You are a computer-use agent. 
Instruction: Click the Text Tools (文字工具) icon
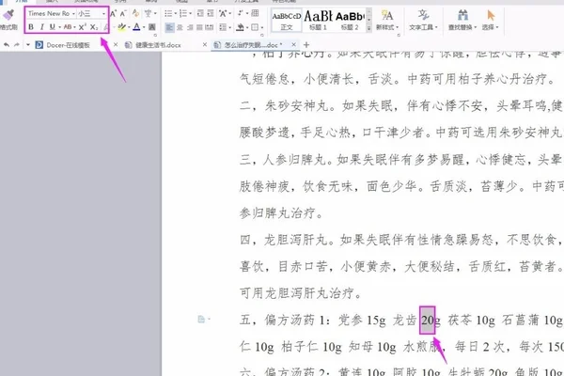423,15
